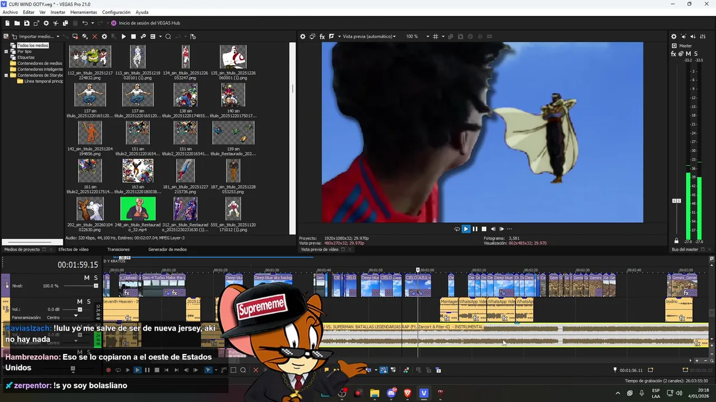Open overlay grid options dropdown arrow
Image resolution: width=716 pixels, height=402 pixels.
pyautogui.click(x=443, y=36)
